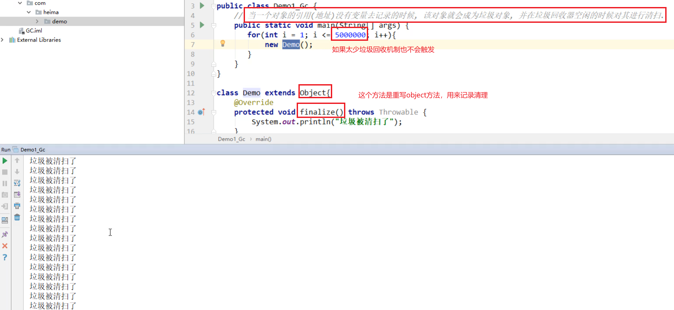Click the run gutter arrow on line 5
Viewport: 674px width, 310px height.
[x=202, y=25]
